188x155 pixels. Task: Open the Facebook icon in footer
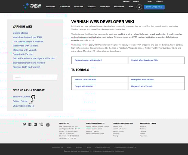pos(30,125)
